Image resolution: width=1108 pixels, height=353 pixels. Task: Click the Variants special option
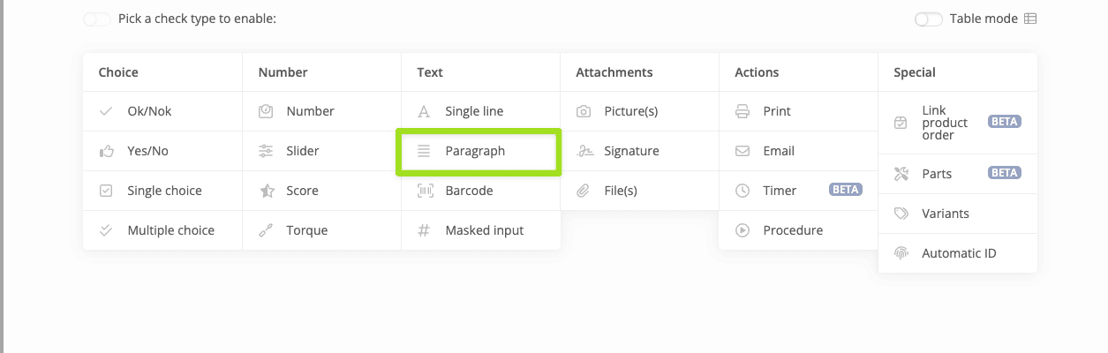click(x=945, y=214)
